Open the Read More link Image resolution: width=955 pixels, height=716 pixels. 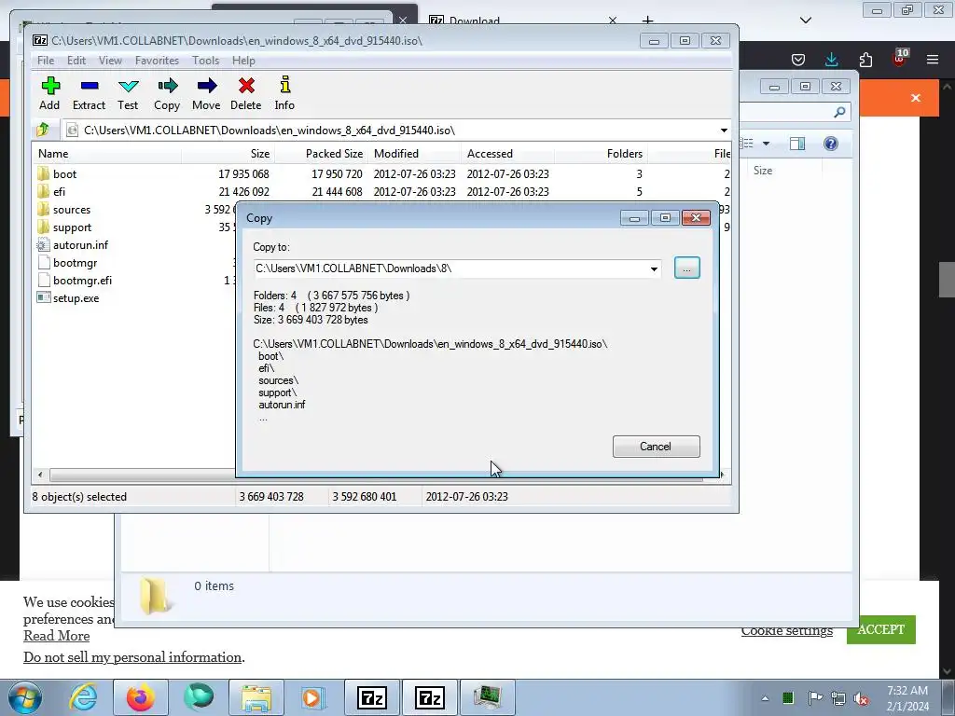click(57, 636)
